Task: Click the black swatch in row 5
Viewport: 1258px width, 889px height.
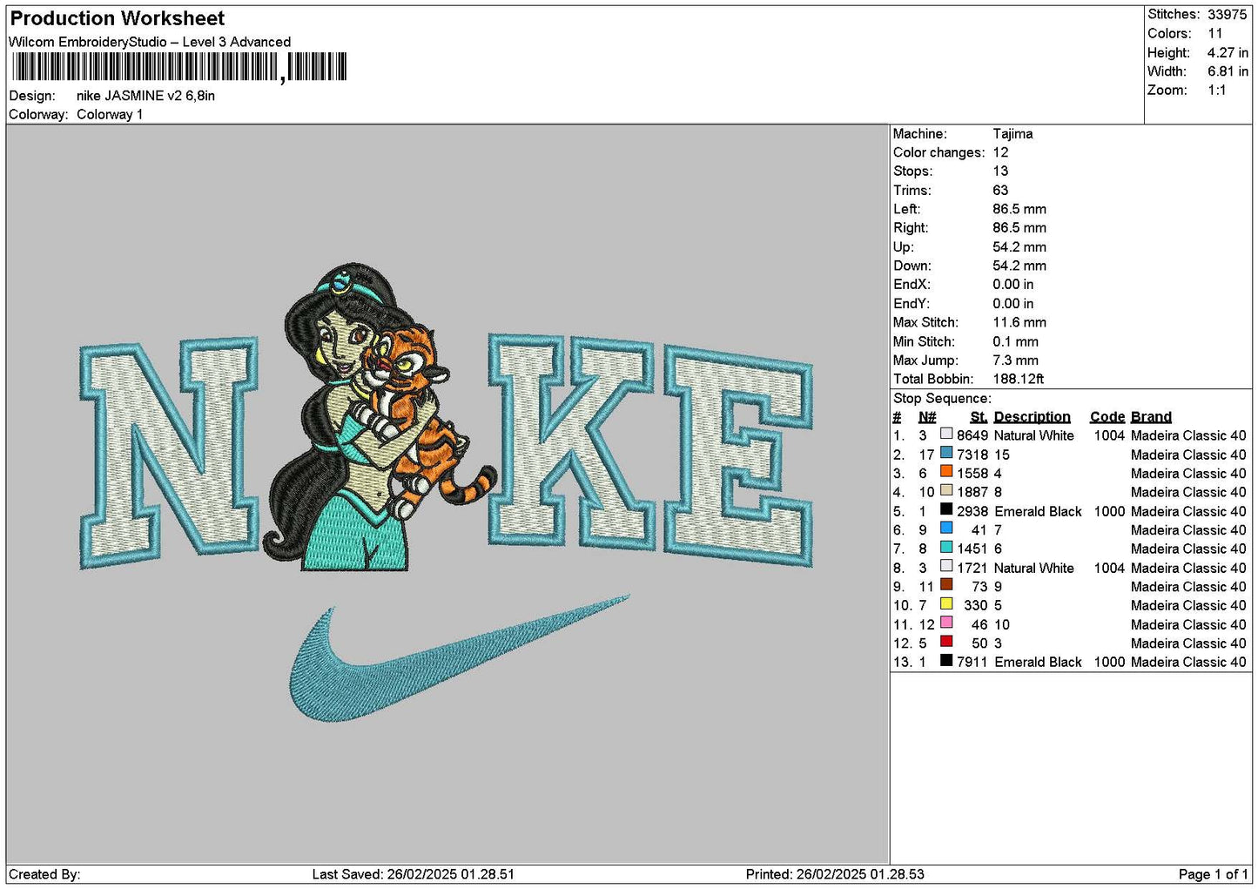Action: point(946,509)
